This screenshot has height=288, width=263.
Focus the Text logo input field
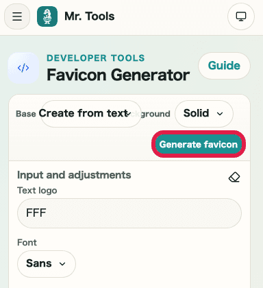point(129,213)
